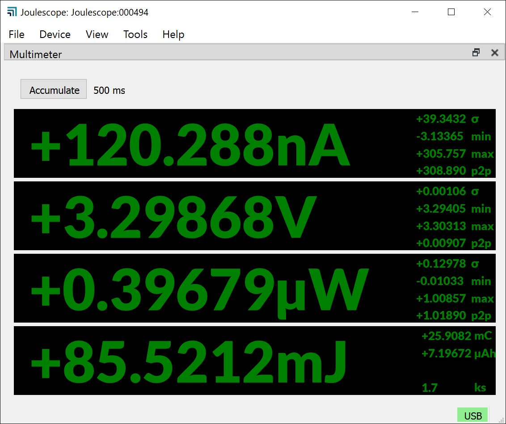Screen dimensions: 506x424
Task: Click the power max value +1.00857
Action: (441, 298)
